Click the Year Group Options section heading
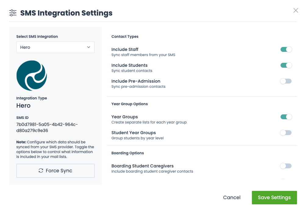The image size is (308, 215). pyautogui.click(x=130, y=104)
